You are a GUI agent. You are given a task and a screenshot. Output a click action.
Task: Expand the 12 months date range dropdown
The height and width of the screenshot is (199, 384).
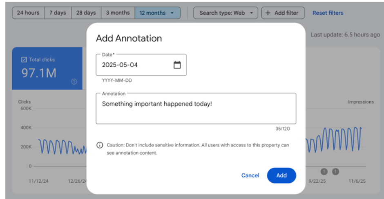157,13
